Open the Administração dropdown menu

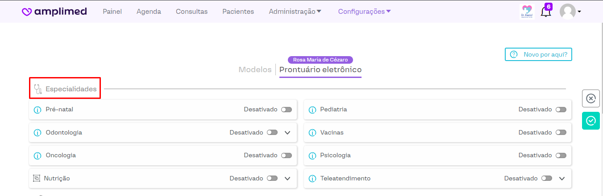pyautogui.click(x=295, y=12)
